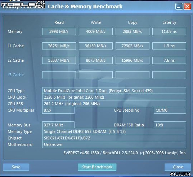Screen dimensions: 193x177
Task: Click the Chipset label
Action: (14, 138)
